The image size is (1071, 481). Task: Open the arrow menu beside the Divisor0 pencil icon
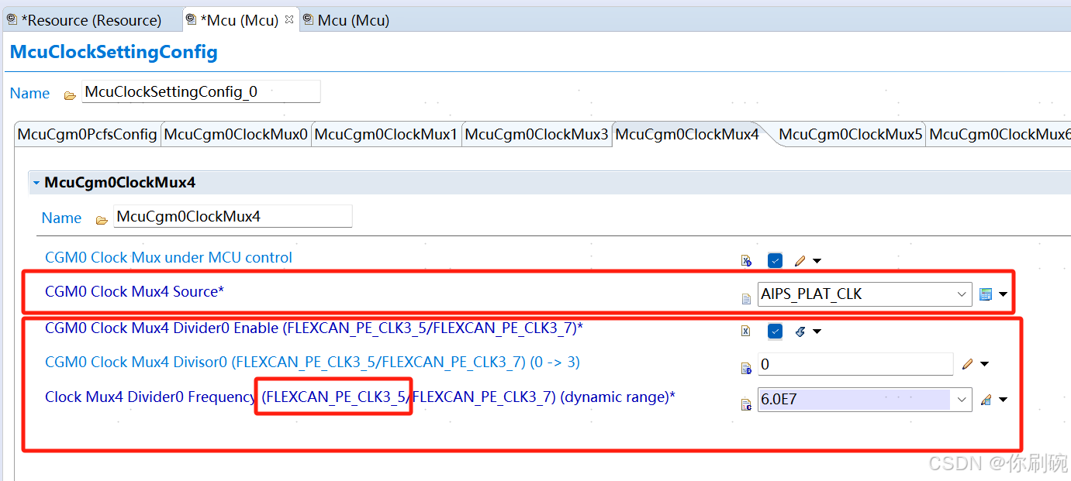985,364
